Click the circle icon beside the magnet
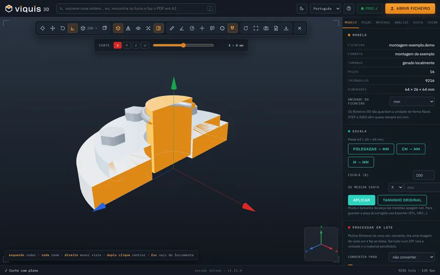This screenshot has height=275, width=440. click(x=222, y=28)
